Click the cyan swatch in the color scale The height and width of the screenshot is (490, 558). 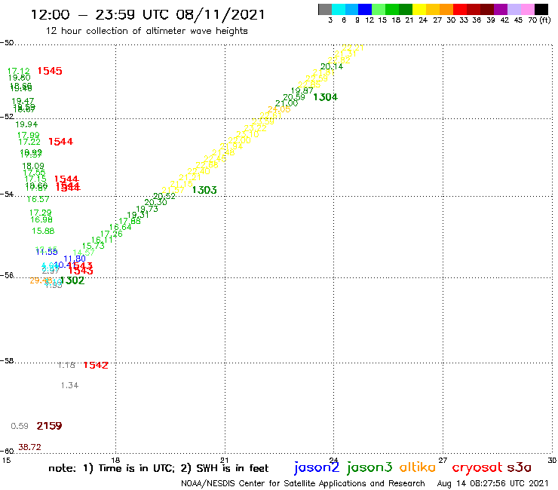339,9
